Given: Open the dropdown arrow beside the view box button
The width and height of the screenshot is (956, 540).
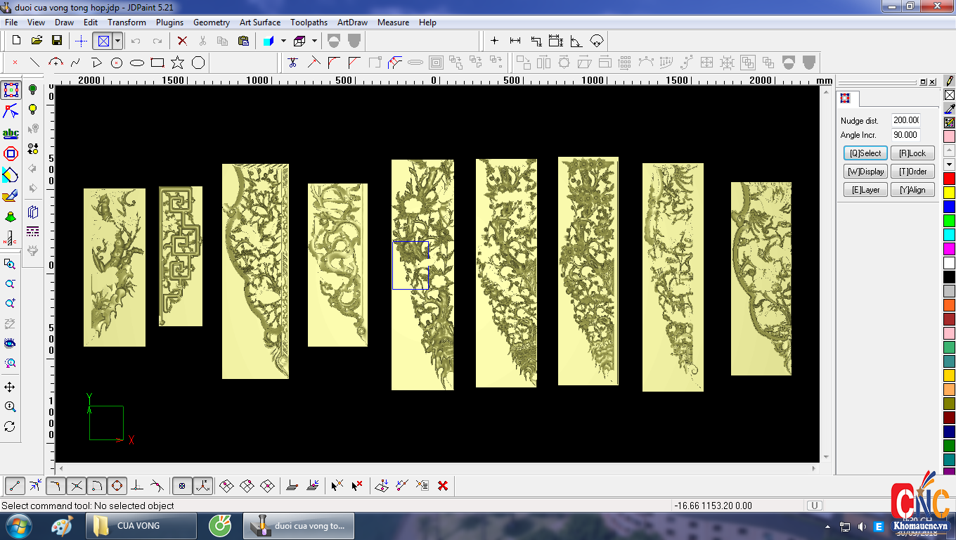Looking at the screenshot, I should [x=117, y=41].
